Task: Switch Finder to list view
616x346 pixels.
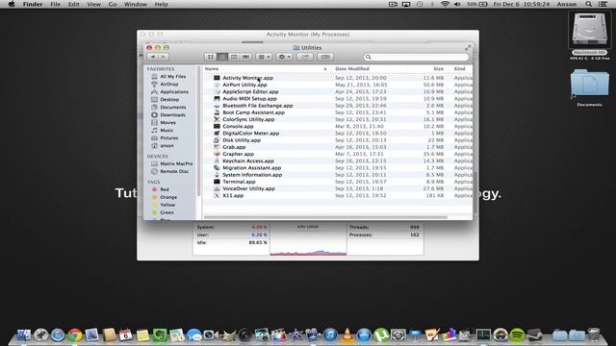Action: click(x=222, y=57)
